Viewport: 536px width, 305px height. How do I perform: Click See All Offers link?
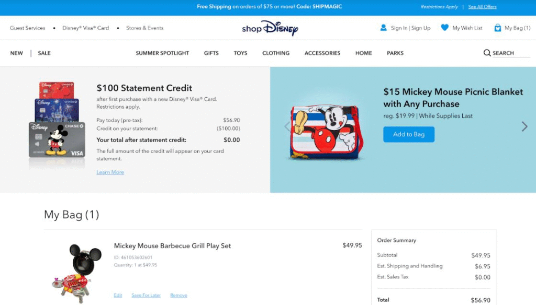pos(482,7)
